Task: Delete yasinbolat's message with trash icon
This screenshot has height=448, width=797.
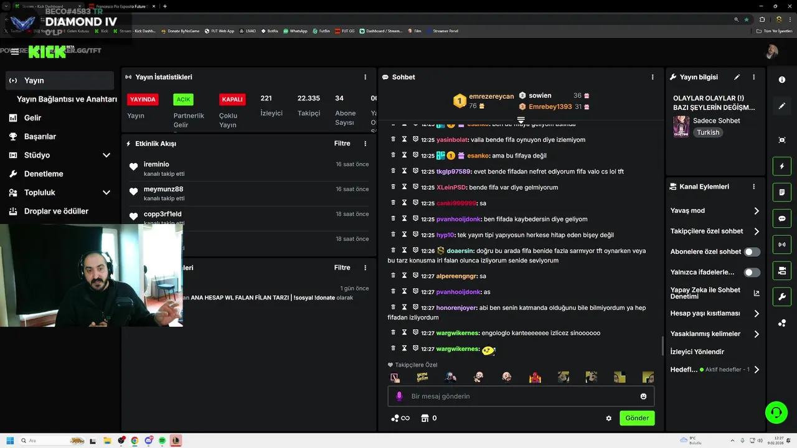Action: click(393, 139)
